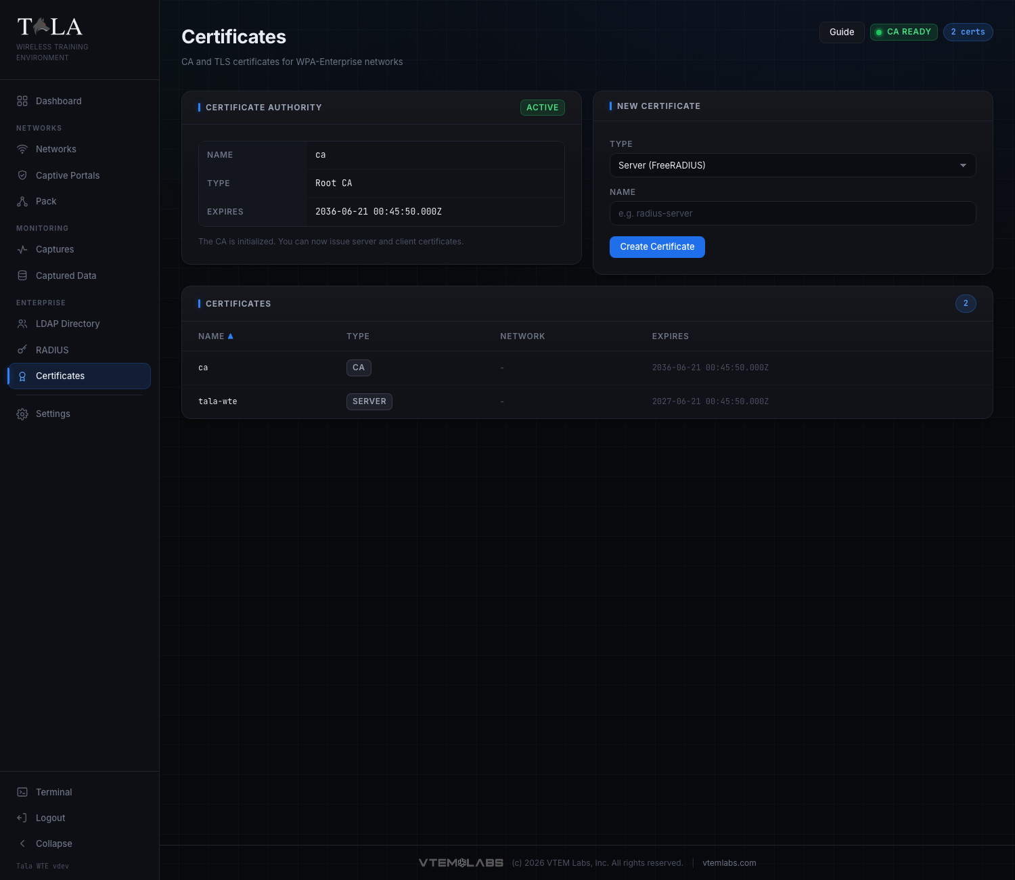Viewport: 1015px width, 880px height.
Task: Click the Captive Portals shield icon
Action: [22, 175]
